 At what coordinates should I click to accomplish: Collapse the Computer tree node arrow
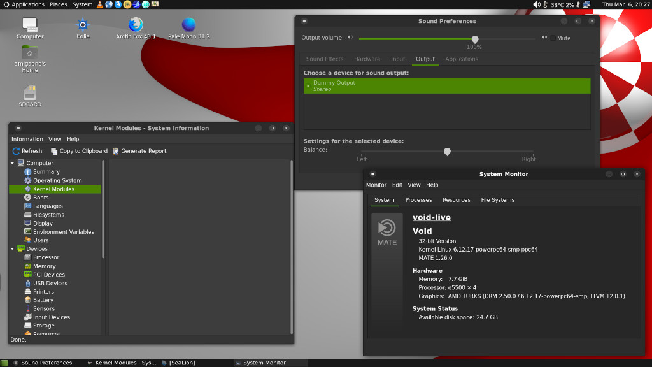click(13, 163)
